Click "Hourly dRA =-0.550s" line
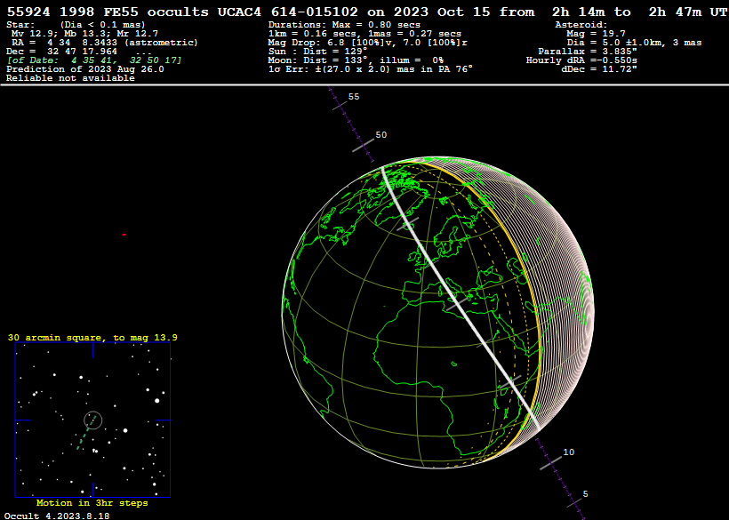 point(581,60)
